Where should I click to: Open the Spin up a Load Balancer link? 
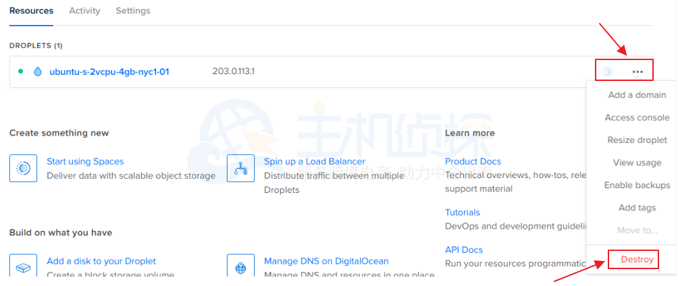click(x=315, y=162)
